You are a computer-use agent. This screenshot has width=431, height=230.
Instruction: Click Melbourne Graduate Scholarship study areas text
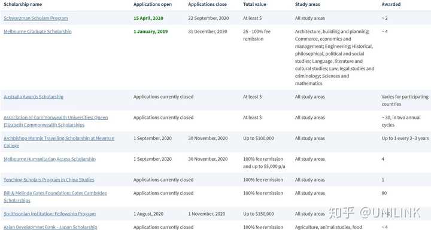point(335,57)
